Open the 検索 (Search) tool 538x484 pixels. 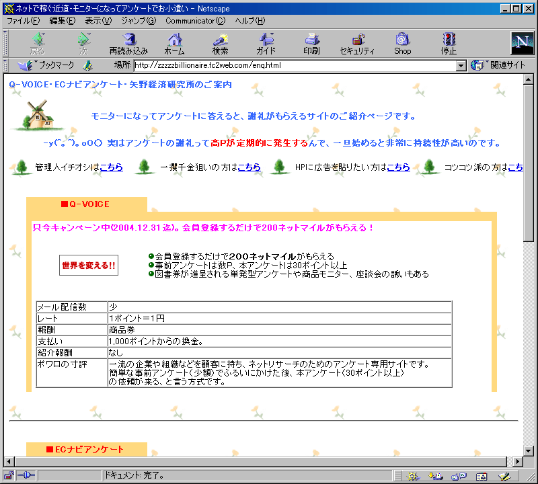[x=221, y=44]
